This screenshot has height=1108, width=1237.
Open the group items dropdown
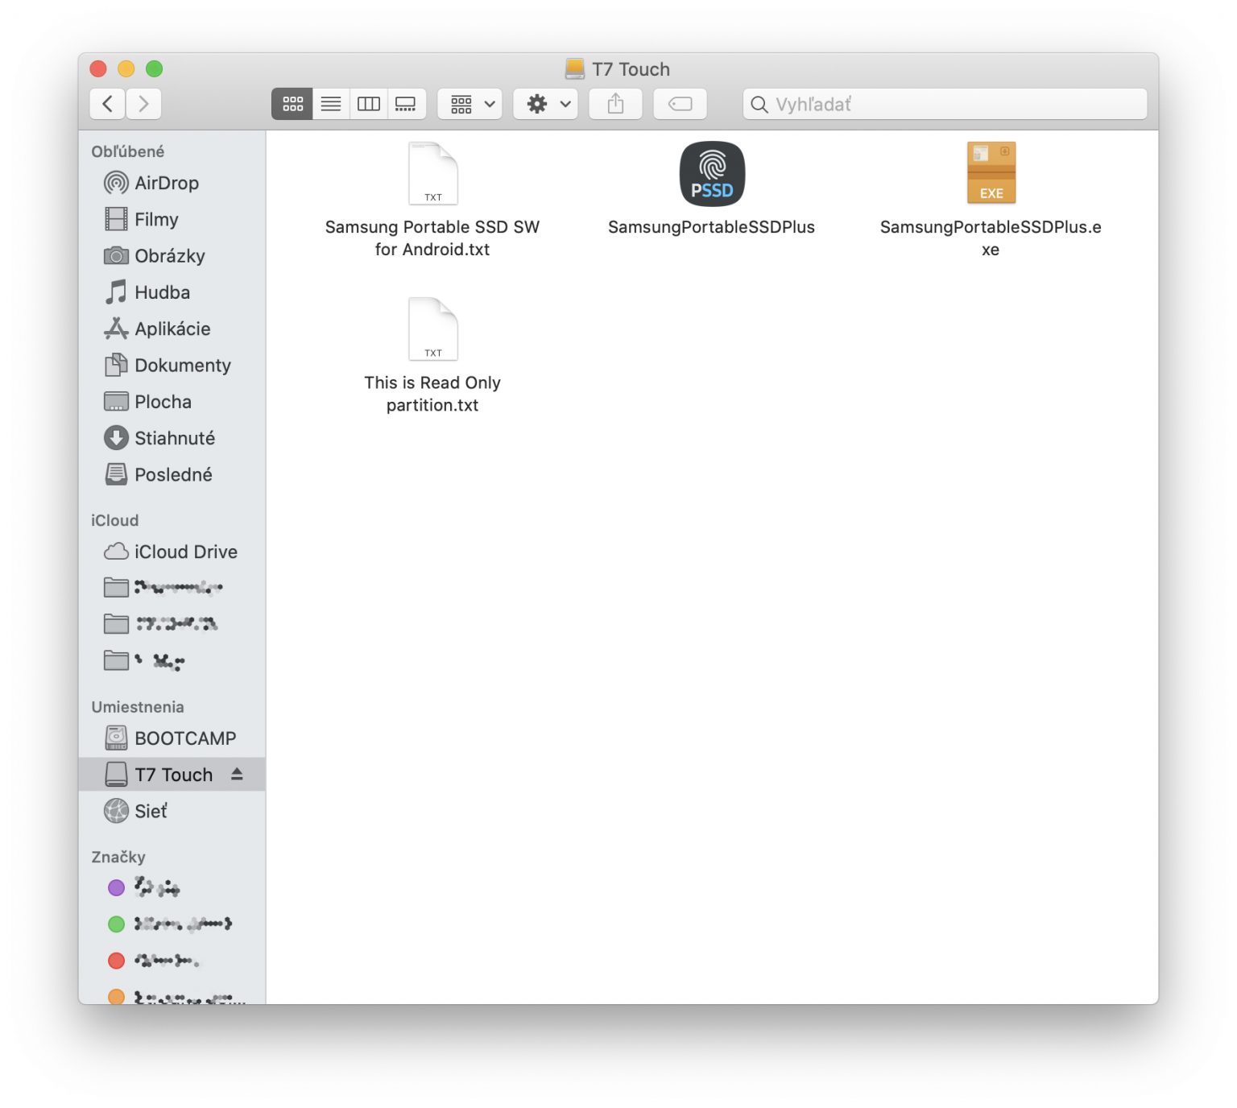(470, 104)
